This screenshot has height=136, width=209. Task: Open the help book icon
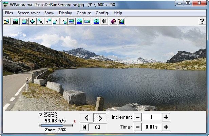113,21
